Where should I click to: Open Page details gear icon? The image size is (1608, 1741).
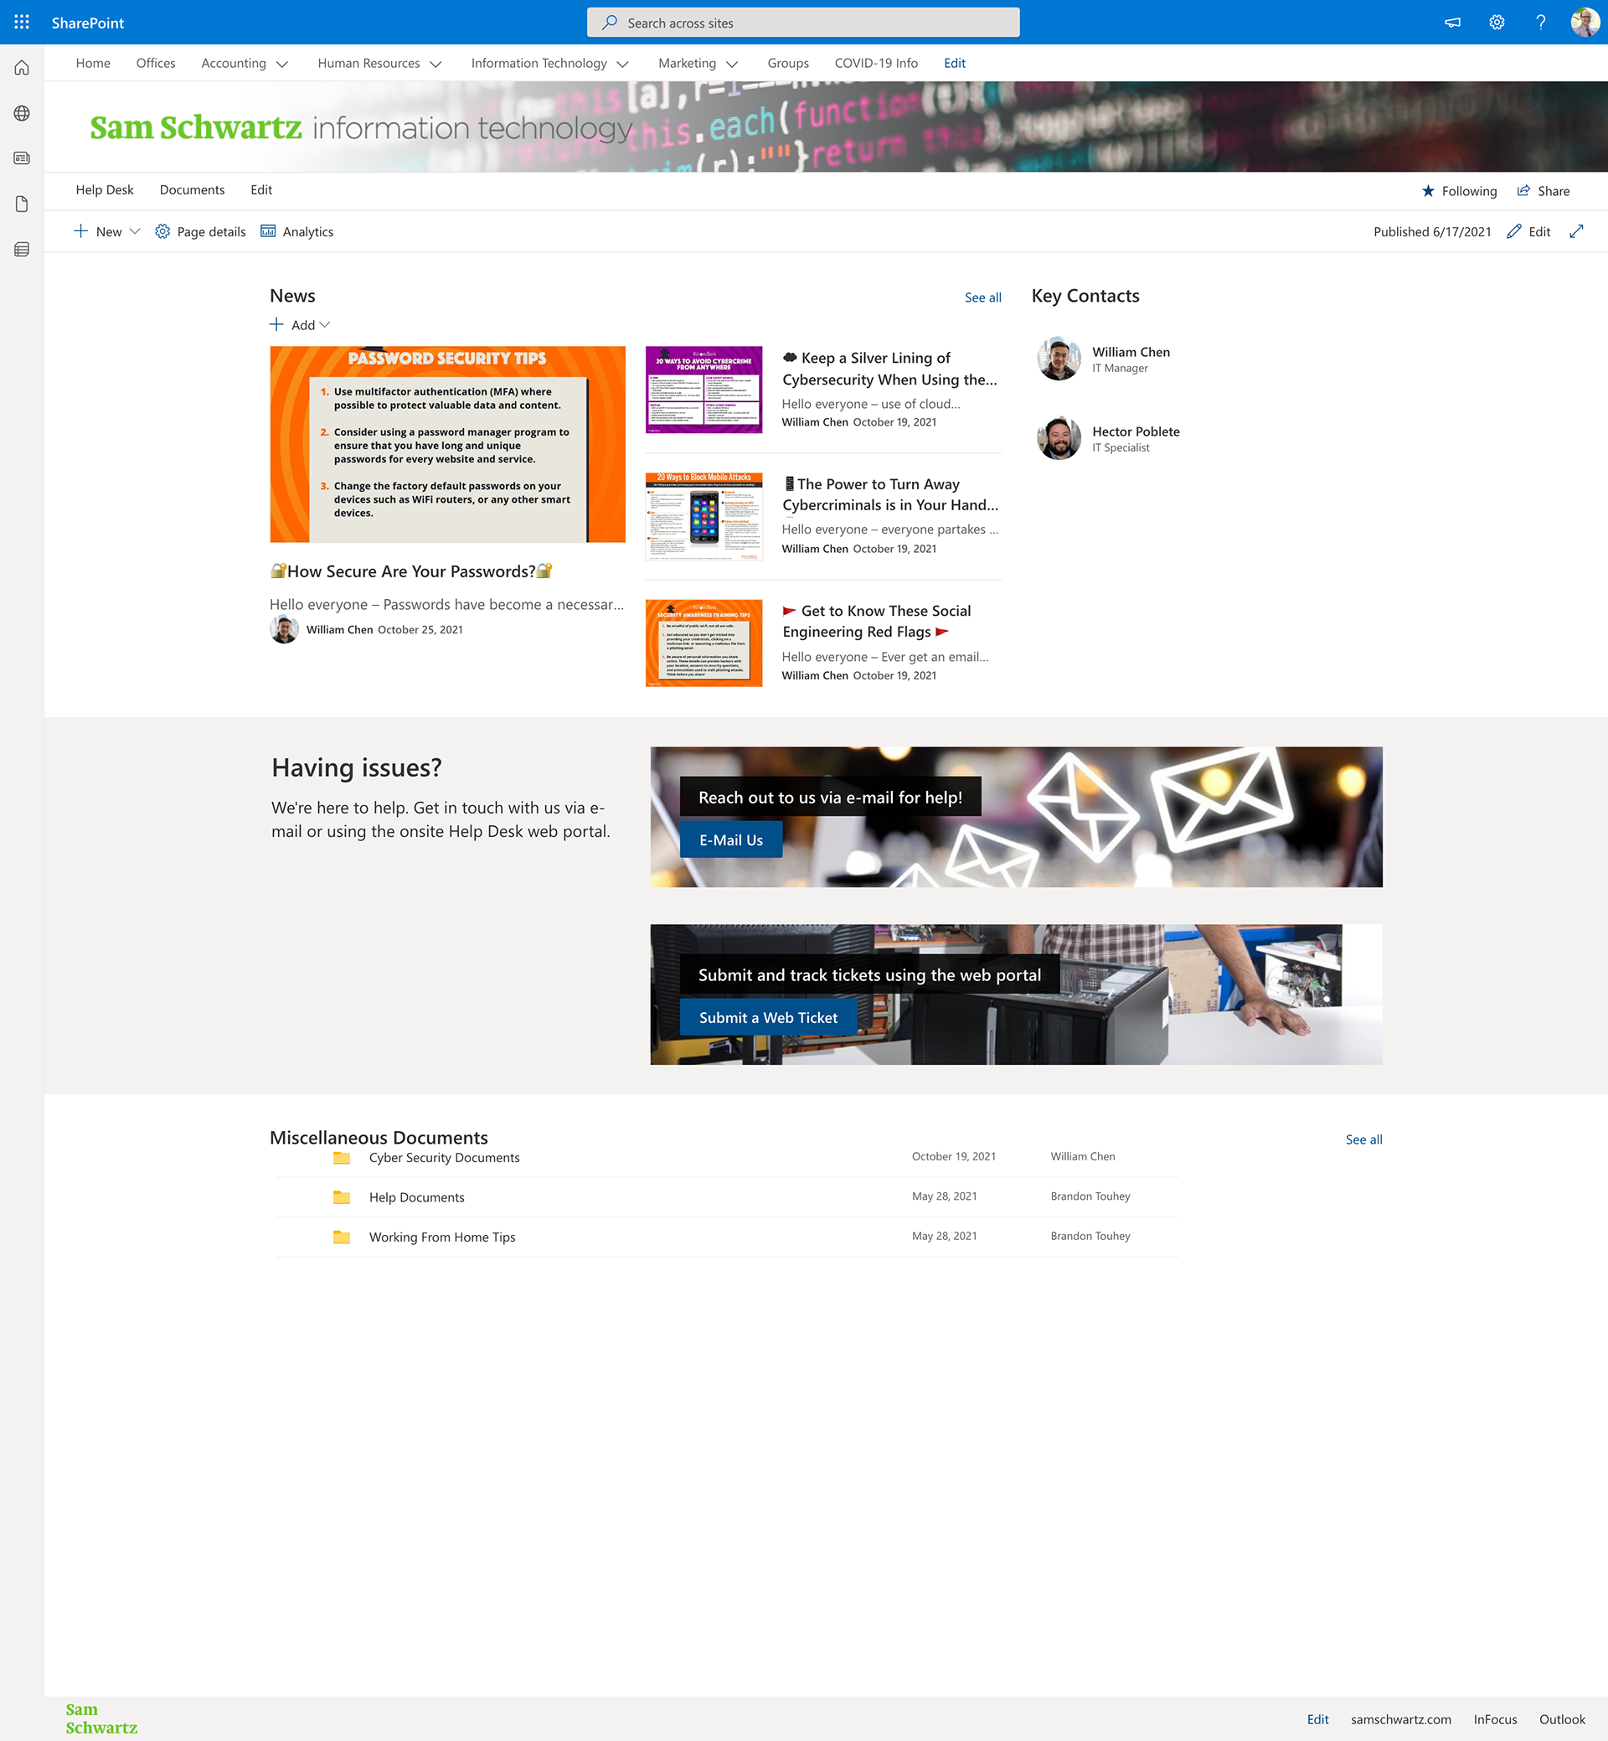pyautogui.click(x=162, y=231)
